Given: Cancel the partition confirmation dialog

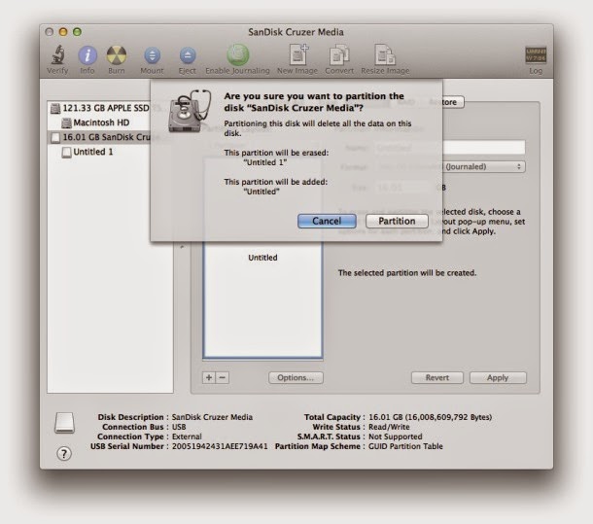Looking at the screenshot, I should (x=327, y=221).
